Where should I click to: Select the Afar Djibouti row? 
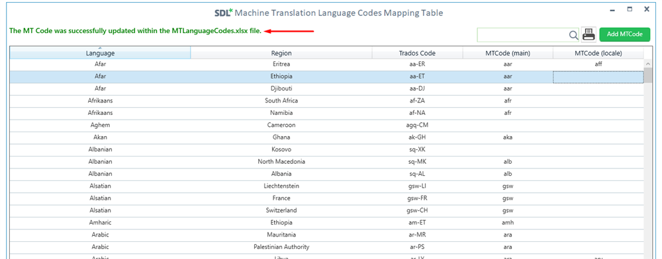click(x=327, y=89)
